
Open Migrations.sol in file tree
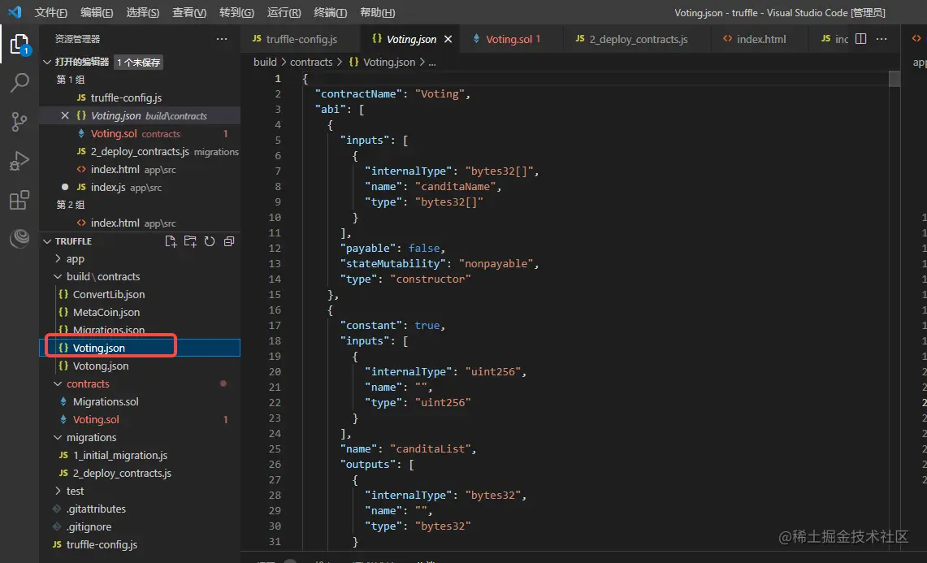140,401
